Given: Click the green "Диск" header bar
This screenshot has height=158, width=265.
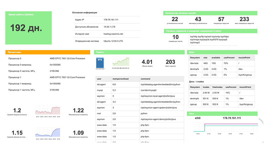Looking at the screenshot, I should click(222, 52).
